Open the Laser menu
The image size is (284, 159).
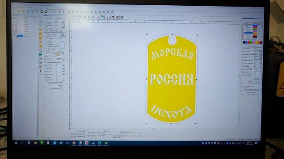click(41, 8)
